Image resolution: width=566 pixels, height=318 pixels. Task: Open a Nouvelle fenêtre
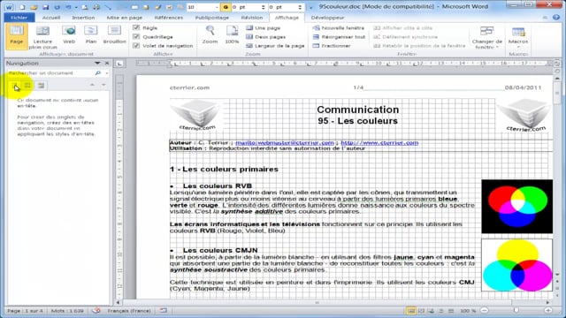click(x=339, y=27)
